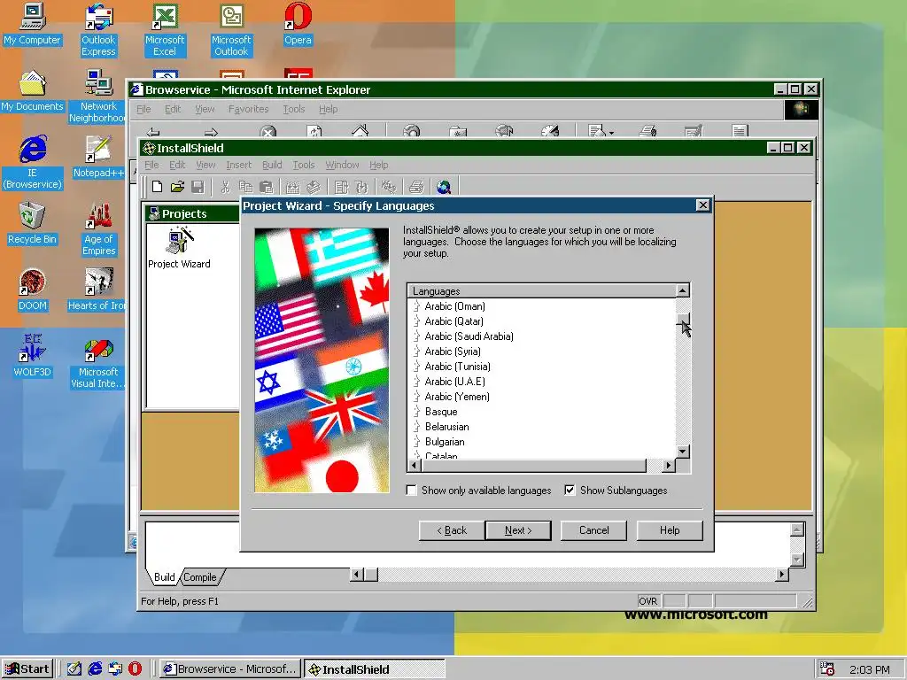The image size is (907, 680).
Task: Click the Copy icon in InstallShield toolbar
Action: (246, 187)
